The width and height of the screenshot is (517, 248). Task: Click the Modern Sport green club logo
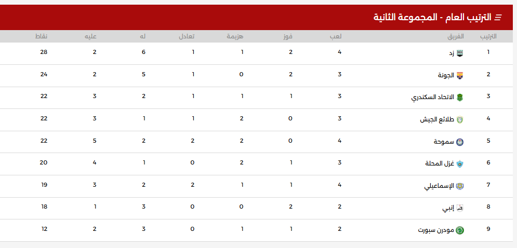[x=459, y=230]
